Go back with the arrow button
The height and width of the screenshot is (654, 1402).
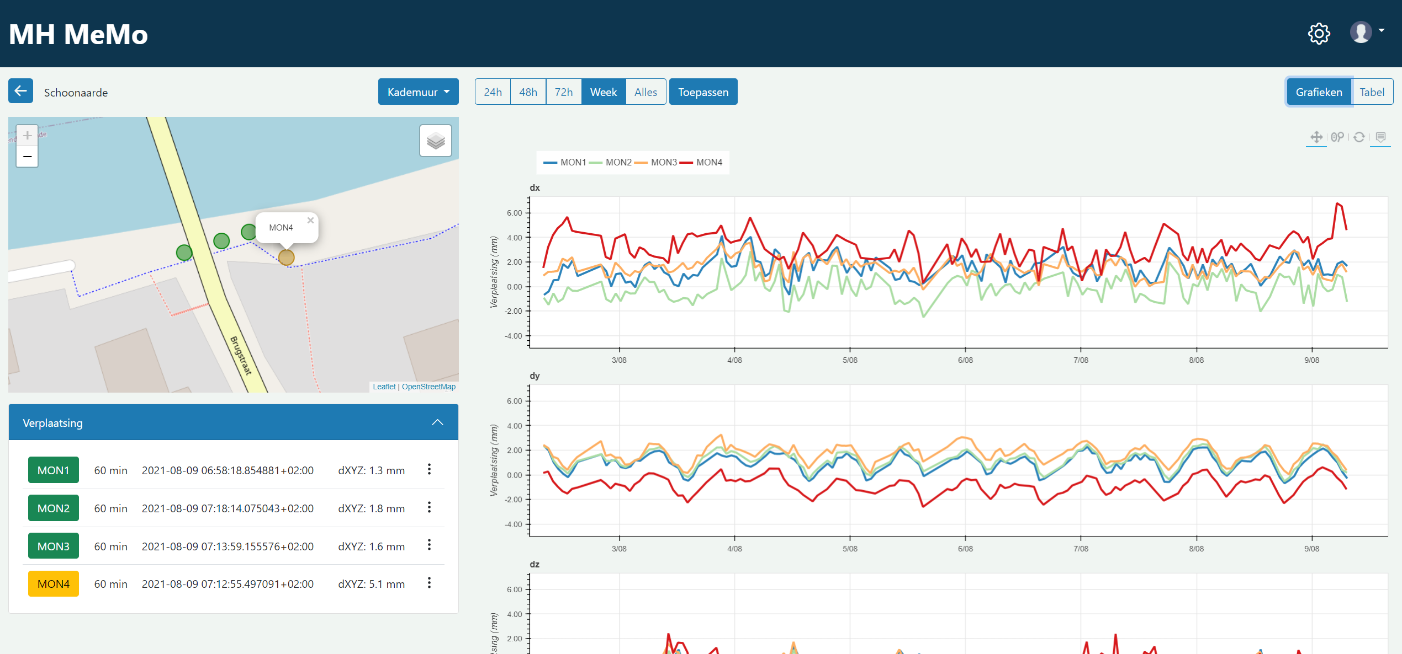[20, 91]
